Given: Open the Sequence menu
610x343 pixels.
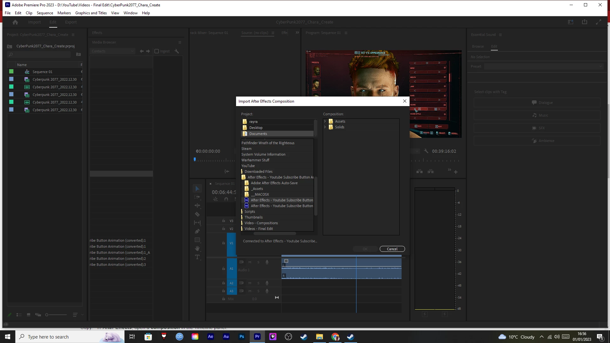Looking at the screenshot, I should pyautogui.click(x=45, y=13).
